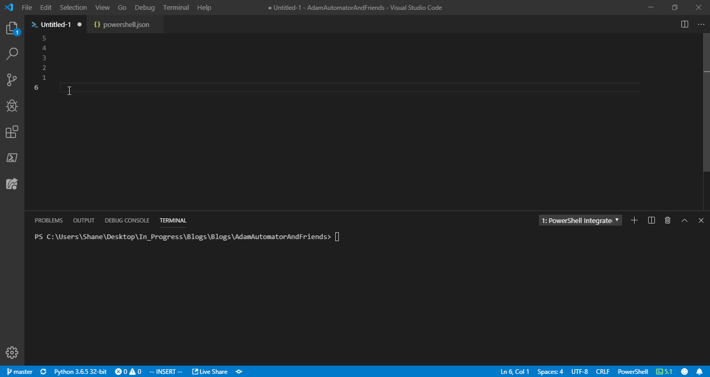This screenshot has height=377, width=710.
Task: Open the Manage gear icon
Action: click(x=12, y=353)
